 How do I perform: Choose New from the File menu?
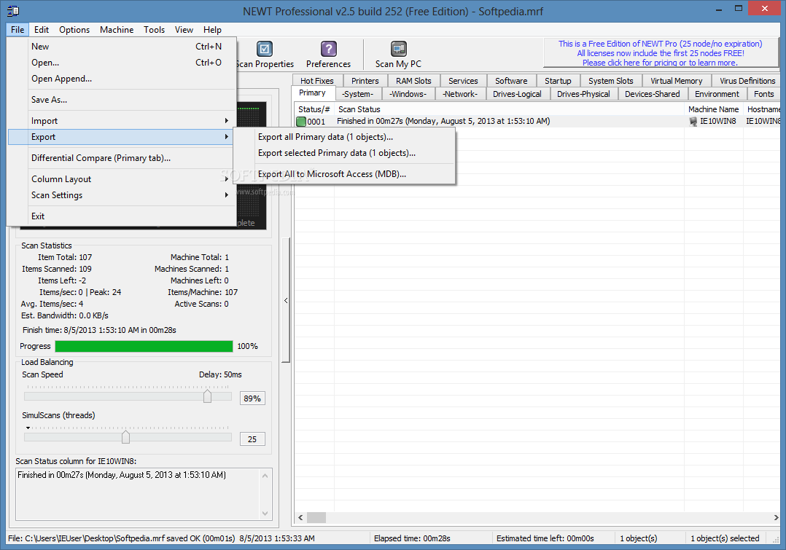[x=121, y=47]
